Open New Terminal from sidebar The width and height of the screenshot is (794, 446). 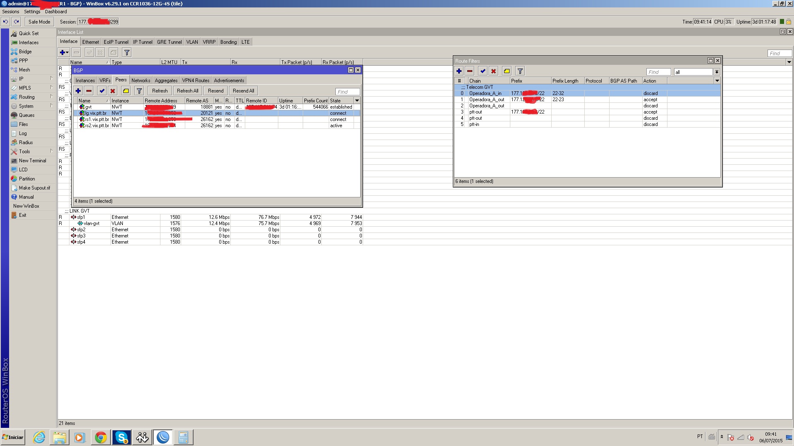coord(32,161)
